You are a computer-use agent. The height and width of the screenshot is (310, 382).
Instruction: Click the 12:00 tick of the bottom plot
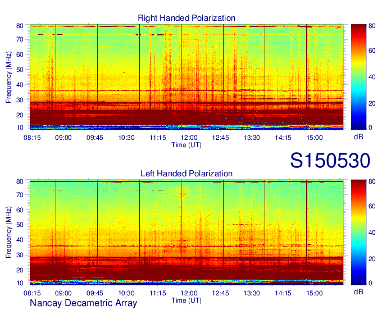click(189, 293)
